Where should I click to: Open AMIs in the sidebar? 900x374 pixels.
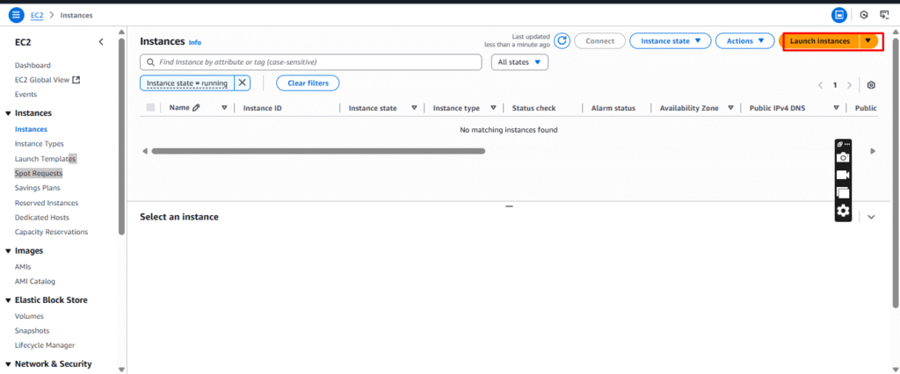(x=23, y=267)
